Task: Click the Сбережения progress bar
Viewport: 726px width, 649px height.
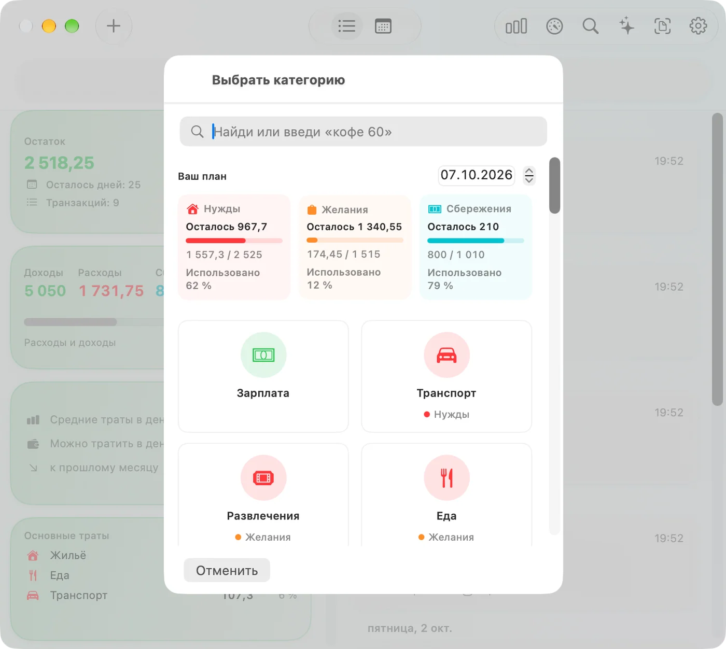Action: click(476, 241)
